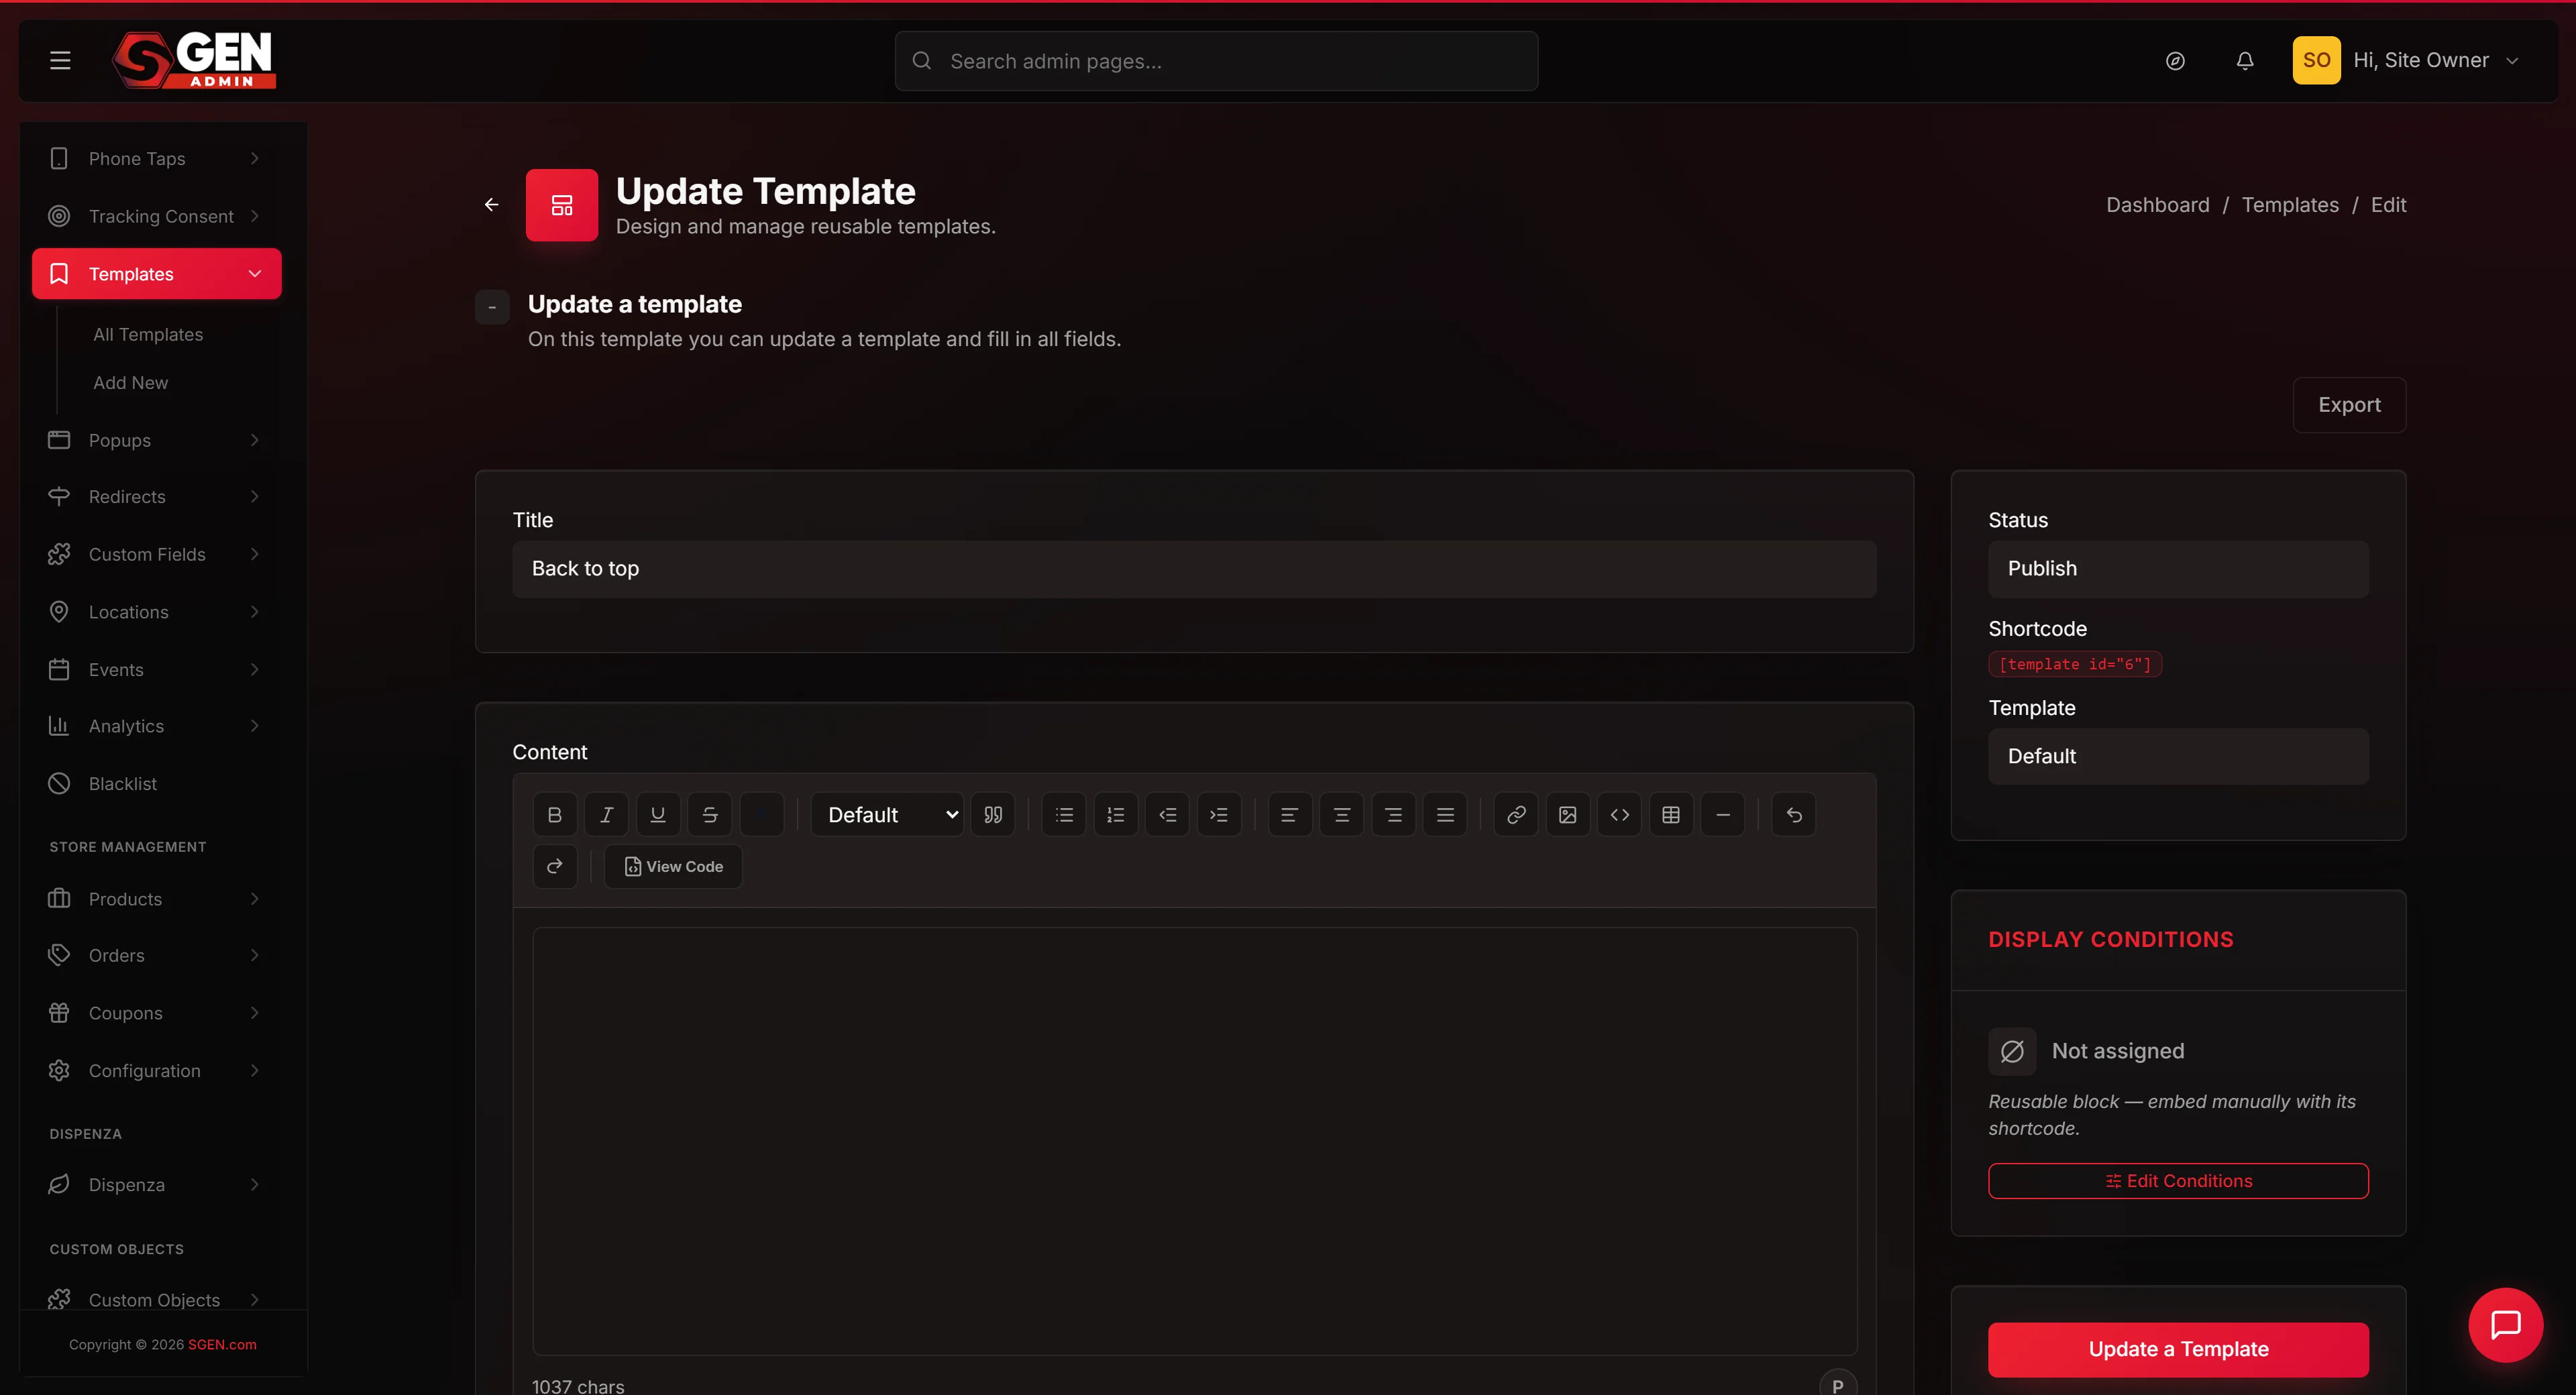Toggle bold formatting in the editor
Image resolution: width=2576 pixels, height=1395 pixels.
pyautogui.click(x=555, y=815)
